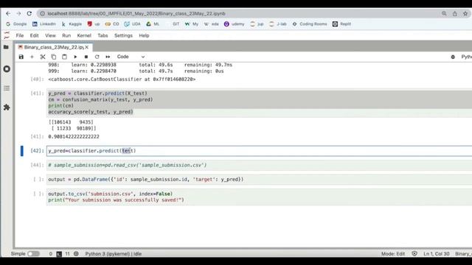This screenshot has height=265, width=472.
Task: Click the output pd.DataFrame cell
Action: 259,180
